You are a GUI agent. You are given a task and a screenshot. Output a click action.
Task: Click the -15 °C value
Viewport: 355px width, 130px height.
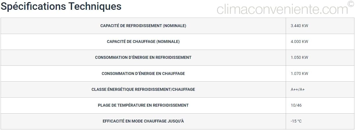[296, 121]
